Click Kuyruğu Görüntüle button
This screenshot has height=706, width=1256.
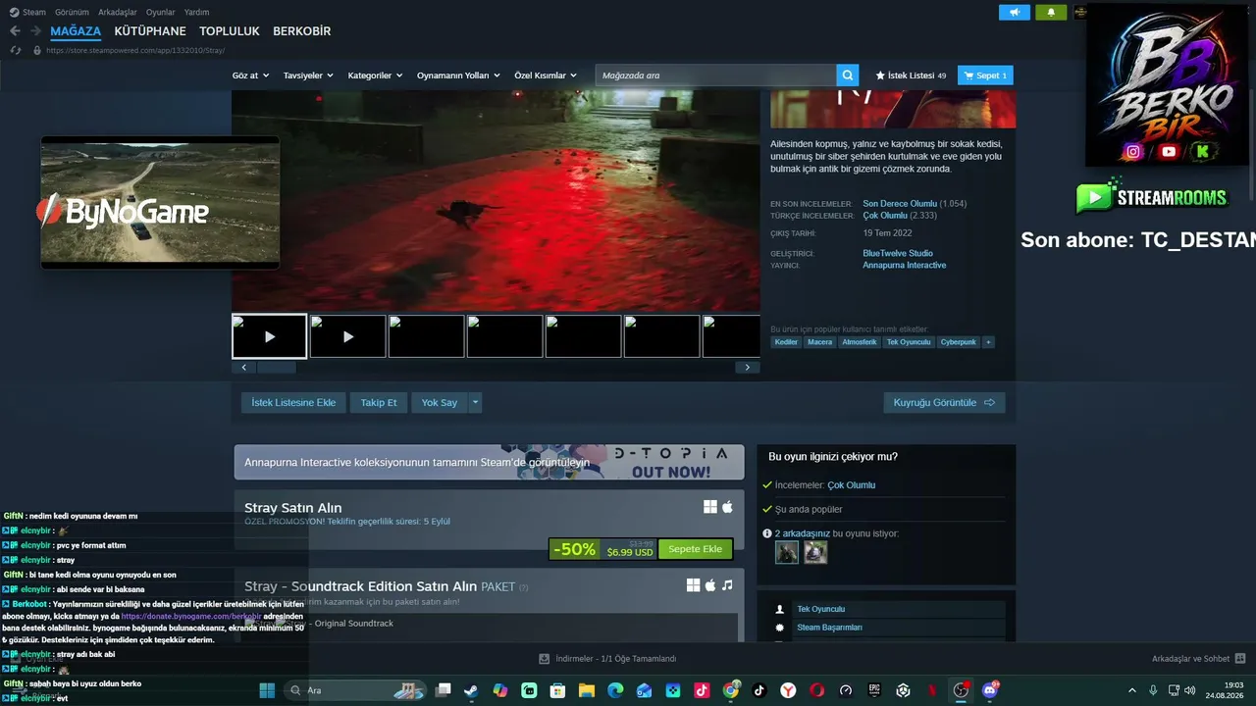click(944, 402)
